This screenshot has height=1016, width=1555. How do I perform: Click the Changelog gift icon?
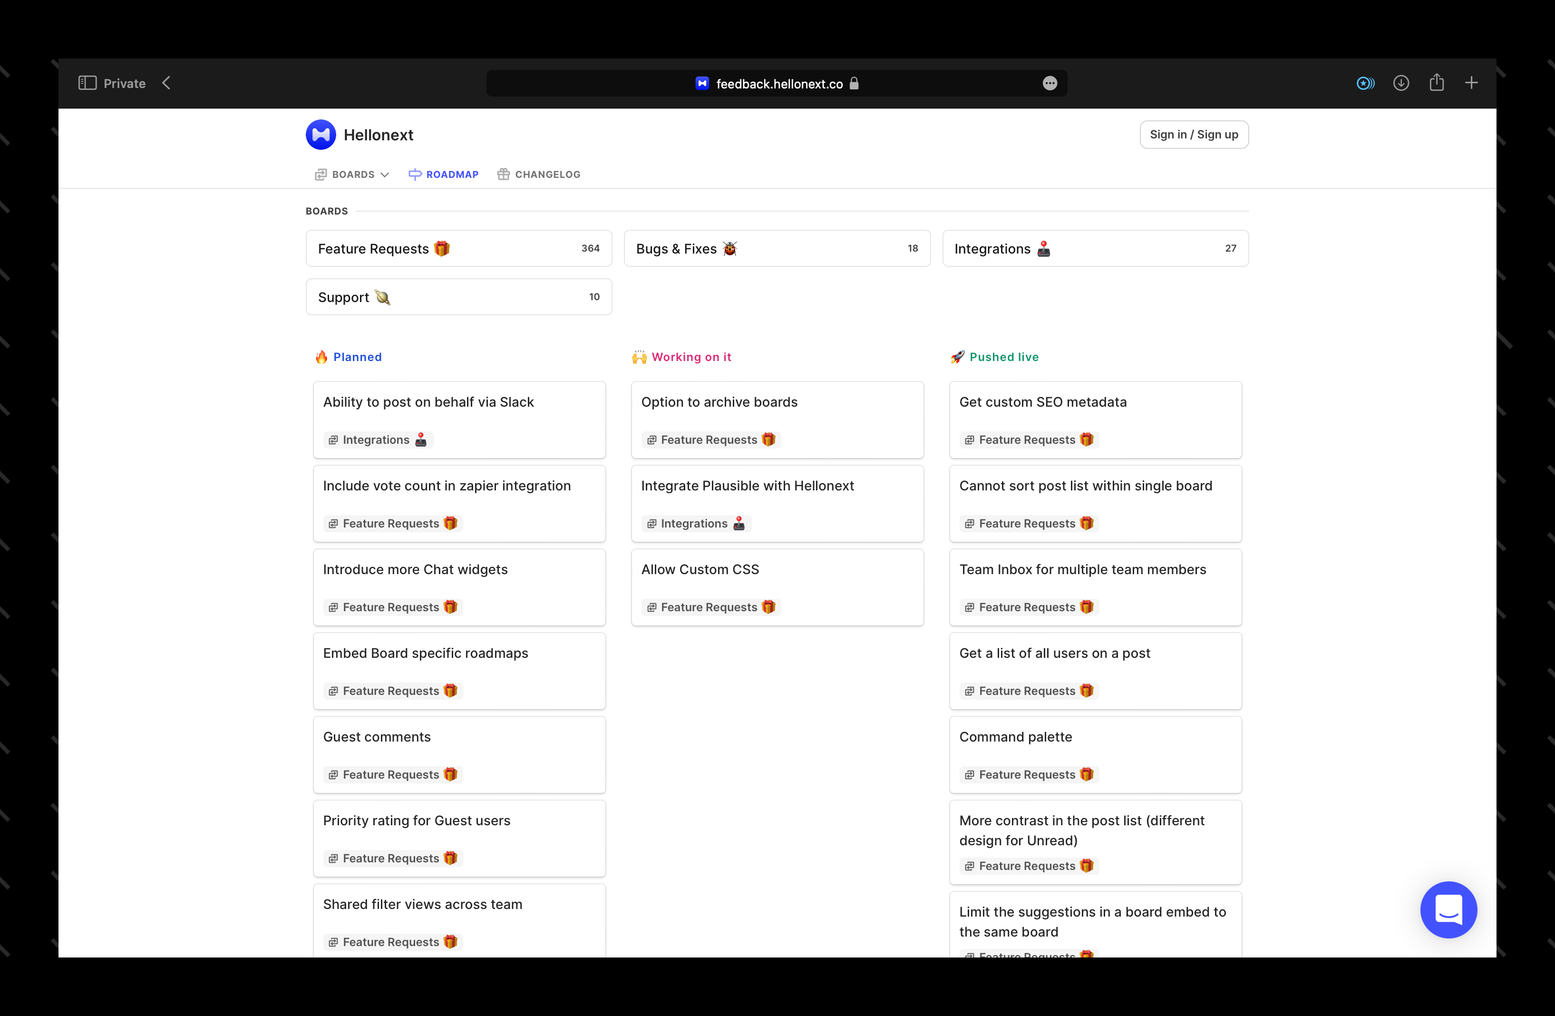click(x=503, y=175)
